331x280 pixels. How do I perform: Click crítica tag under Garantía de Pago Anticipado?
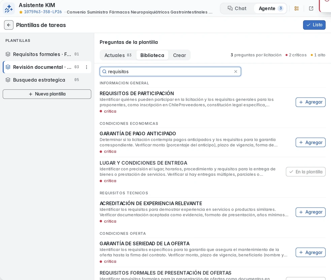pyautogui.click(x=108, y=151)
